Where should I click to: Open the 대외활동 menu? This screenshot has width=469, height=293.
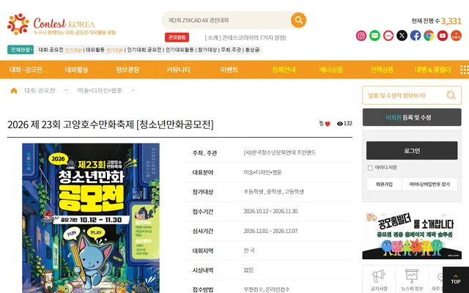[x=76, y=70]
